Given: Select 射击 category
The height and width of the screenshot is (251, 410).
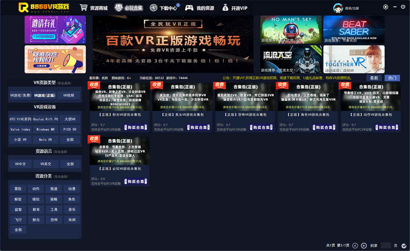Looking at the screenshot, I should [x=36, y=220].
